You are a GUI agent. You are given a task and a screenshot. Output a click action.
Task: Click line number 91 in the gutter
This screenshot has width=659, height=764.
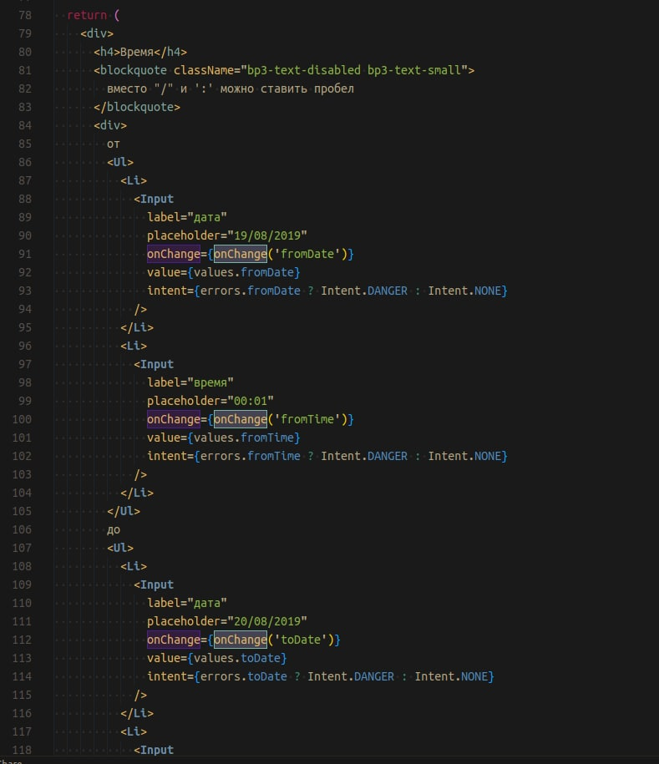(25, 254)
